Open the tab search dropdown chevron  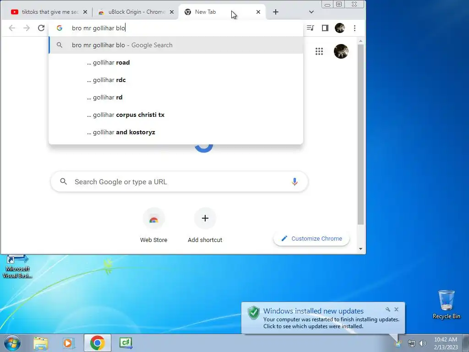click(x=311, y=12)
